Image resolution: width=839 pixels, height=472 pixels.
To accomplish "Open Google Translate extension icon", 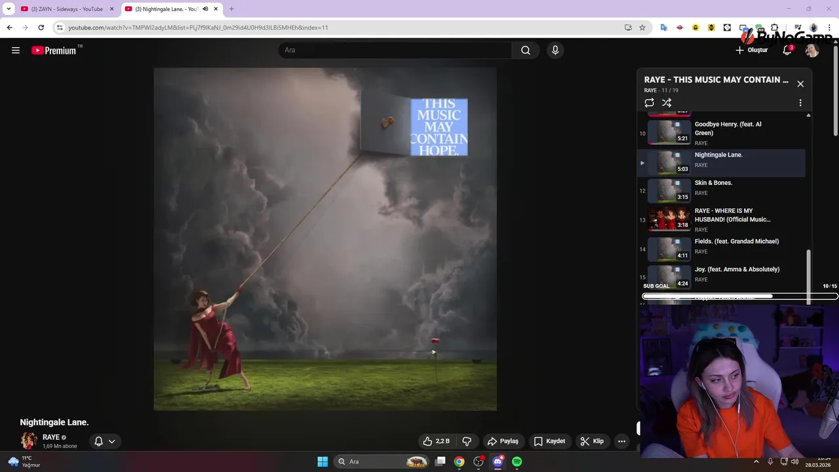I will (664, 28).
